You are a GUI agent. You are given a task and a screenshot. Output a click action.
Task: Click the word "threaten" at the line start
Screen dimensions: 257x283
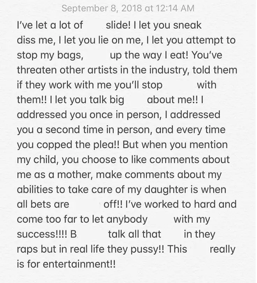pos(37,70)
